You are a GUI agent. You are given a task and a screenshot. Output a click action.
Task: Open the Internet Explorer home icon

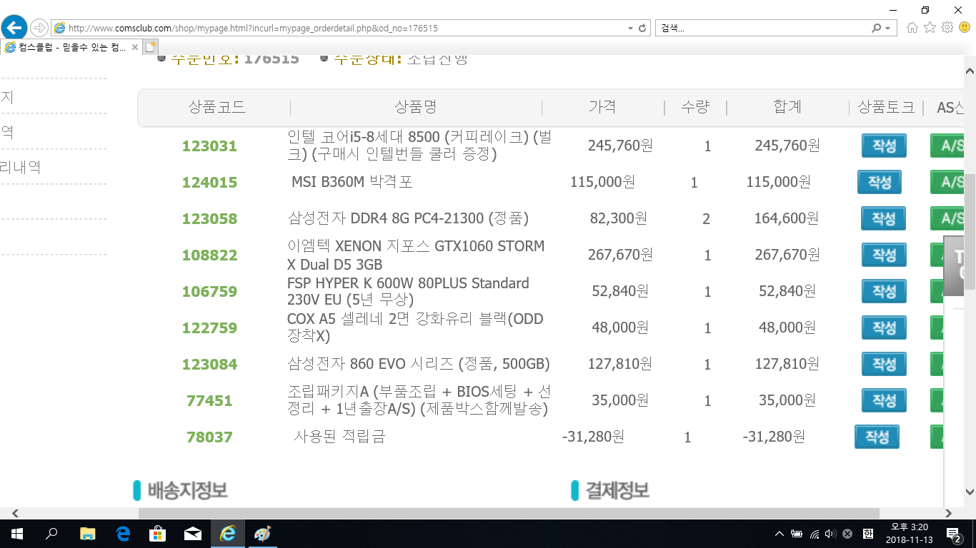[x=912, y=28]
